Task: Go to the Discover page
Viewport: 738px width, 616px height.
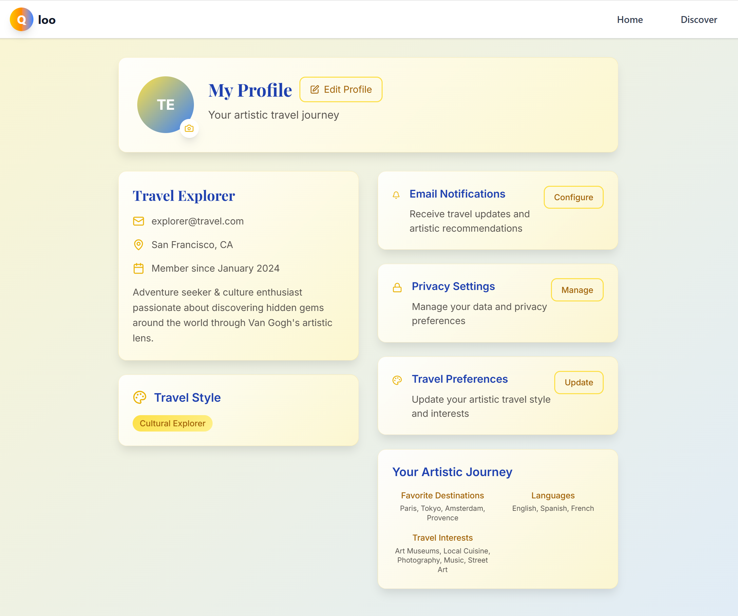Action: [699, 20]
